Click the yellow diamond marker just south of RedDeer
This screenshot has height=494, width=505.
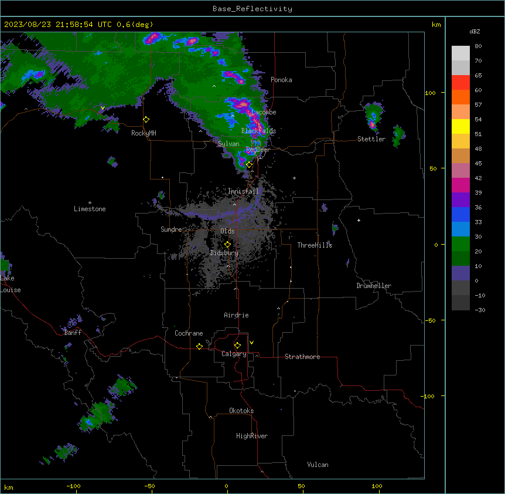[250, 165]
